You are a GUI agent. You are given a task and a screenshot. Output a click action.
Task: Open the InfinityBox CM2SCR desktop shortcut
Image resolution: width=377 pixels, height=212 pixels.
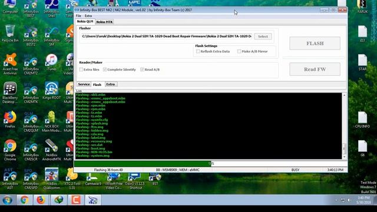[31, 151]
